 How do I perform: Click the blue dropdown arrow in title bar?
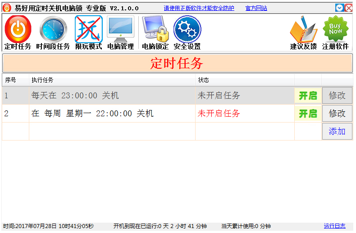339,8
